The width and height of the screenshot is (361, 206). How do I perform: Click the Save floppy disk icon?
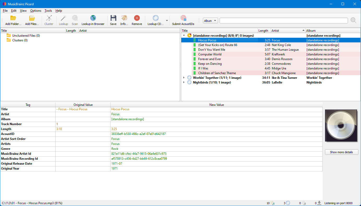pos(113,18)
